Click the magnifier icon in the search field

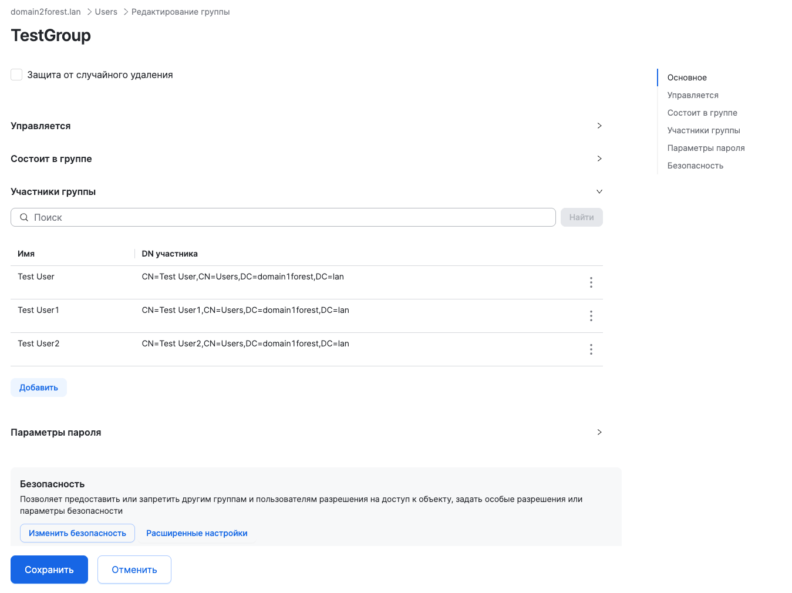[24, 217]
